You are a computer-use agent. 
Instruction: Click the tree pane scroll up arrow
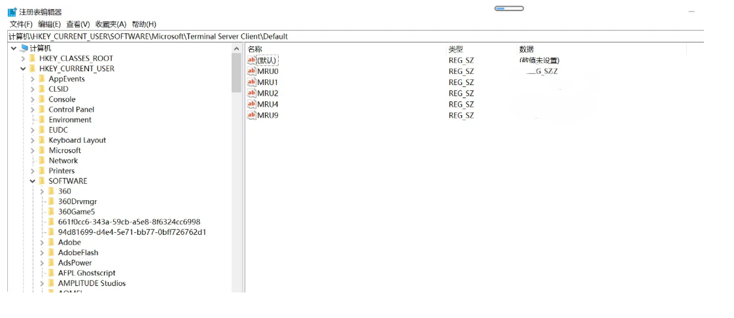pyautogui.click(x=237, y=49)
